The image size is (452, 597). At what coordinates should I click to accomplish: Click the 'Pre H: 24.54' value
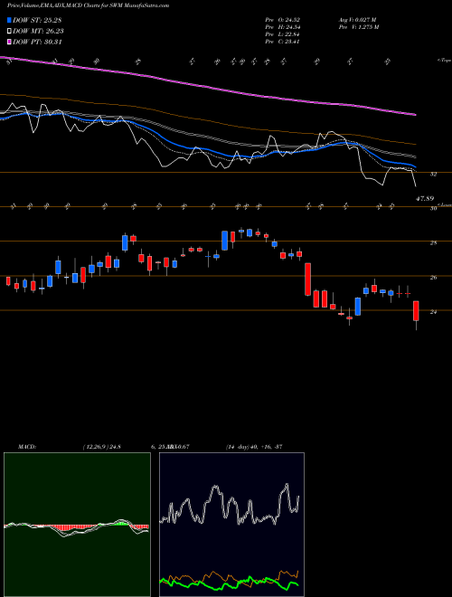point(282,27)
